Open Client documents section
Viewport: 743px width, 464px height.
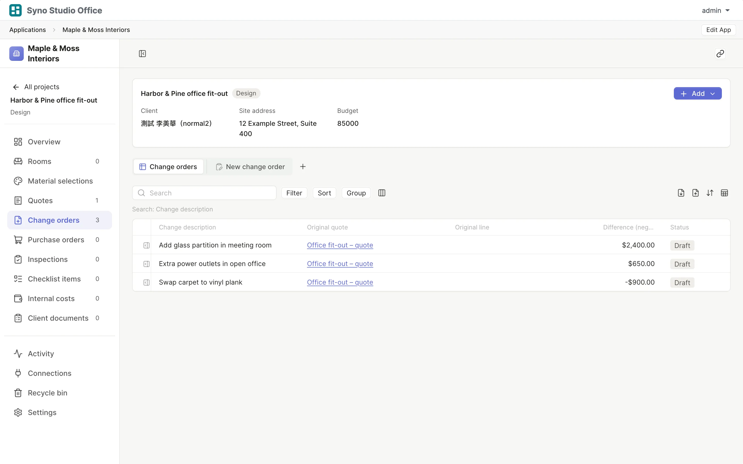click(x=60, y=318)
